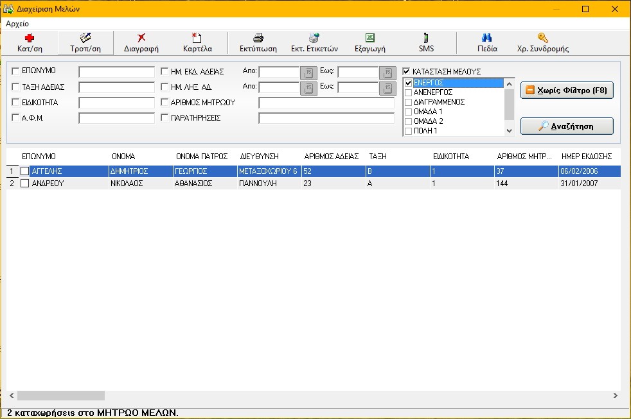The image size is (631, 419).
Task: Click the Διαγραφή delete toolbar icon
Action: (141, 38)
